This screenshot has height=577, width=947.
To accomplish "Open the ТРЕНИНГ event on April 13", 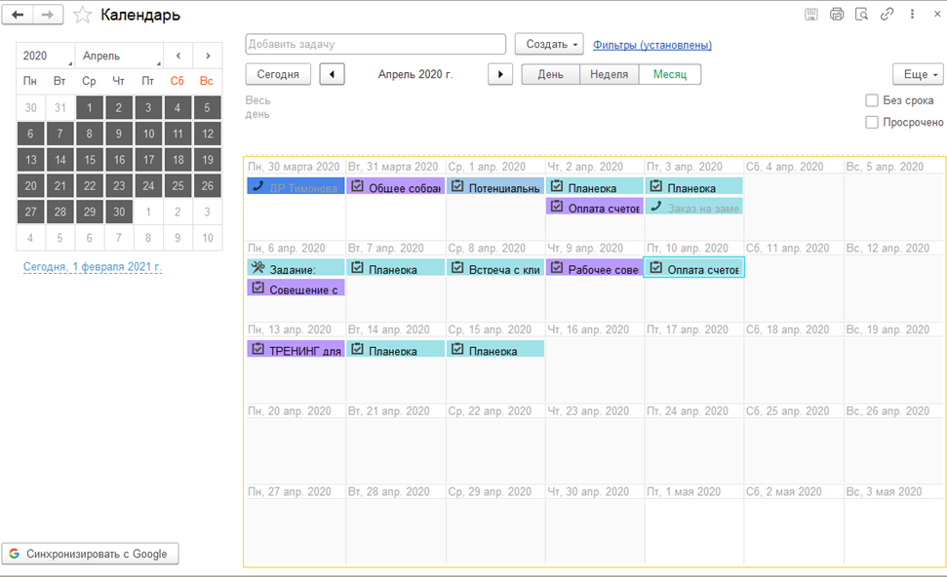I will pyautogui.click(x=296, y=350).
